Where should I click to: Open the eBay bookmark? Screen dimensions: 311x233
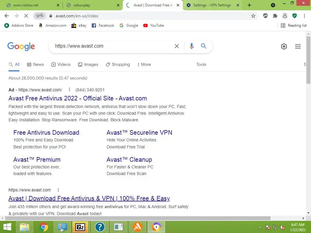pos(79,25)
